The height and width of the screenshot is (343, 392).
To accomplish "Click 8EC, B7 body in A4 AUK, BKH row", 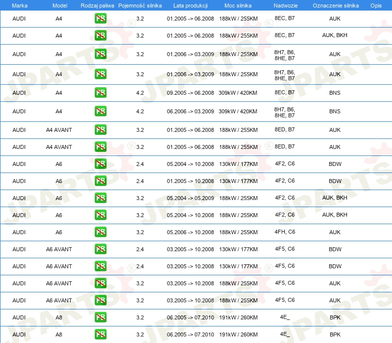I will [x=285, y=35].
